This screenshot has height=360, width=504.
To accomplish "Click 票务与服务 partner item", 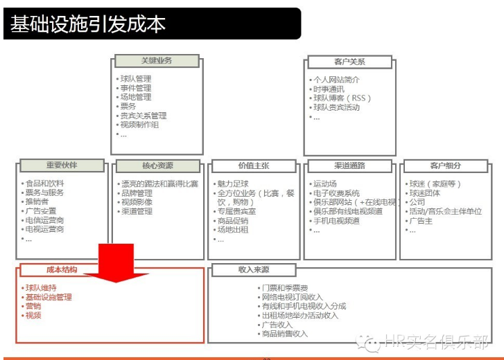I will [x=44, y=192].
